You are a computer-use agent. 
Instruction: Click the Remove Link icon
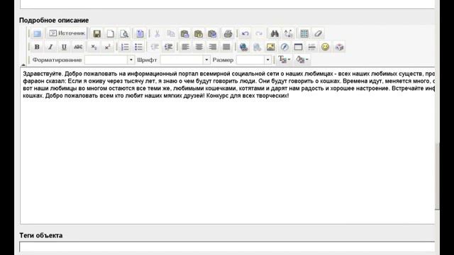pos(257,47)
